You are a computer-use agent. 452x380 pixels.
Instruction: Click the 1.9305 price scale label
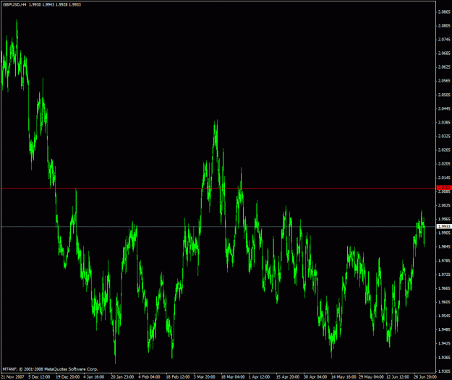[444, 371]
